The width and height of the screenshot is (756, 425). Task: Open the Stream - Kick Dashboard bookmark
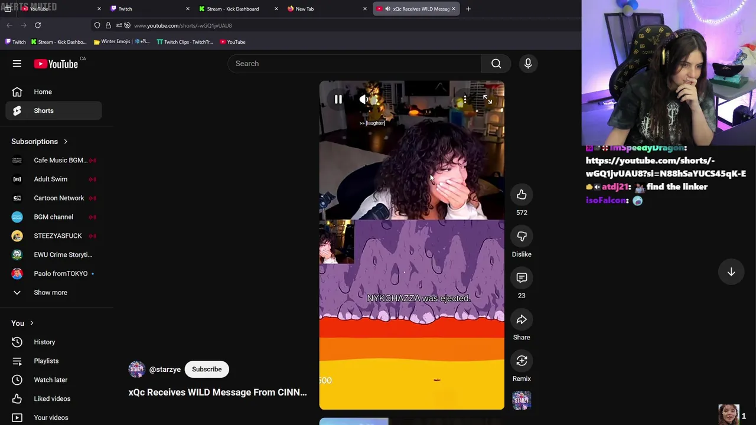click(58, 42)
